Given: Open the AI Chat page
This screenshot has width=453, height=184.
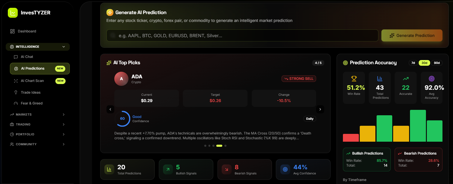Looking at the screenshot, I should tap(26, 57).
